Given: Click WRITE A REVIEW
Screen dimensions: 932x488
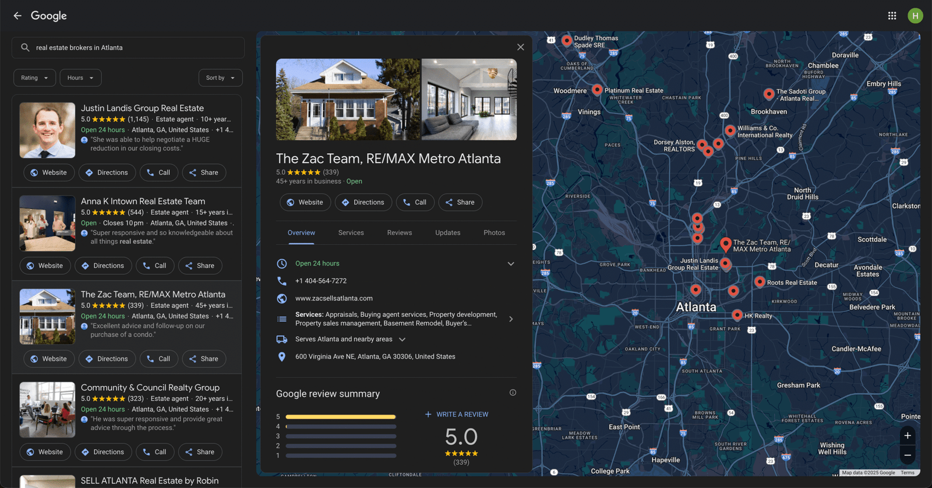Looking at the screenshot, I should [x=457, y=415].
